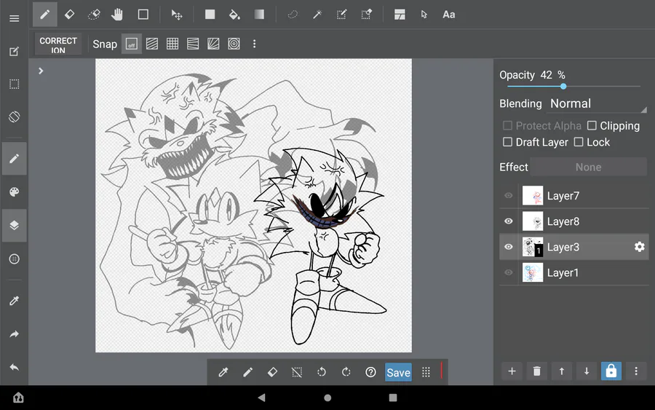Open the brush panel in left sidebar

pyautogui.click(x=15, y=159)
